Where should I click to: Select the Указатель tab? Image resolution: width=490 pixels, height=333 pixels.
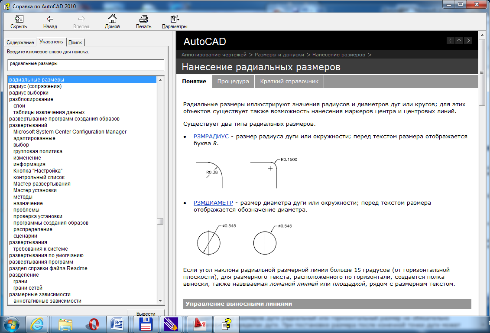pyautogui.click(x=51, y=42)
